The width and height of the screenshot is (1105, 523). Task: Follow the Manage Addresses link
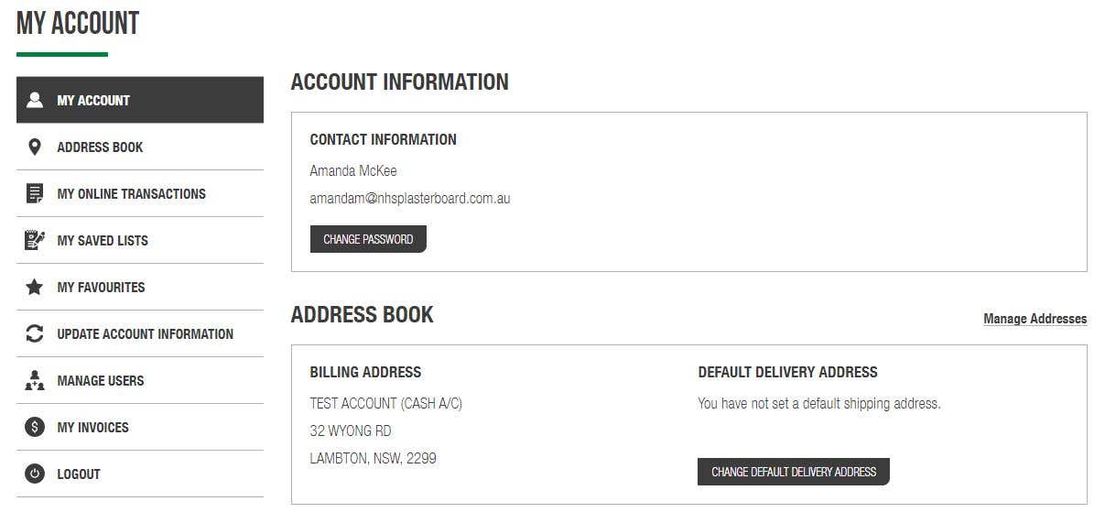(1035, 319)
